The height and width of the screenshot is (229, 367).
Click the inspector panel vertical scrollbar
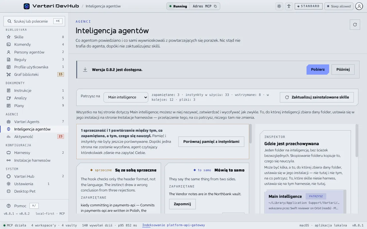(x=357, y=141)
